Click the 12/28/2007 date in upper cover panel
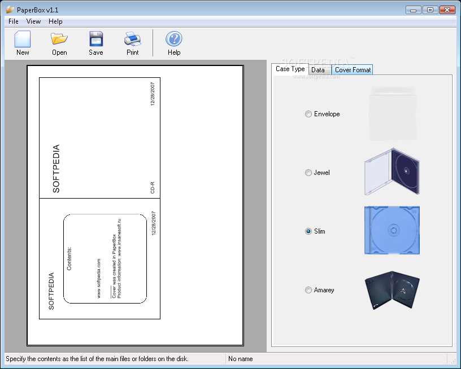Screen dimensions: 461x369 [153, 94]
